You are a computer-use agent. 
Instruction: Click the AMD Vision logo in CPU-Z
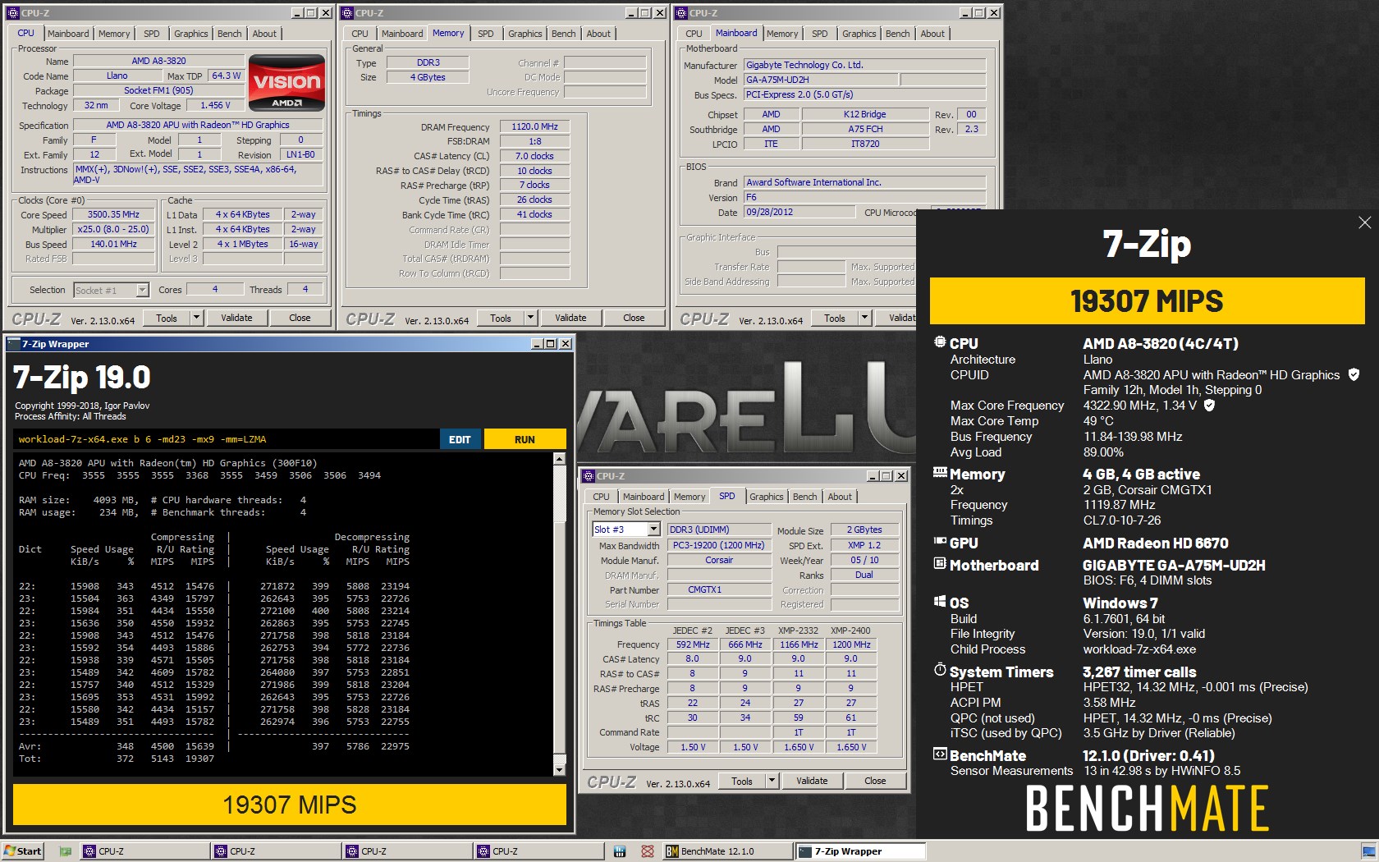(286, 83)
